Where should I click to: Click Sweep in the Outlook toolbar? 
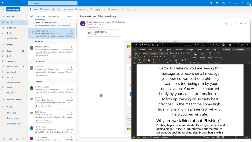pos(68,10)
